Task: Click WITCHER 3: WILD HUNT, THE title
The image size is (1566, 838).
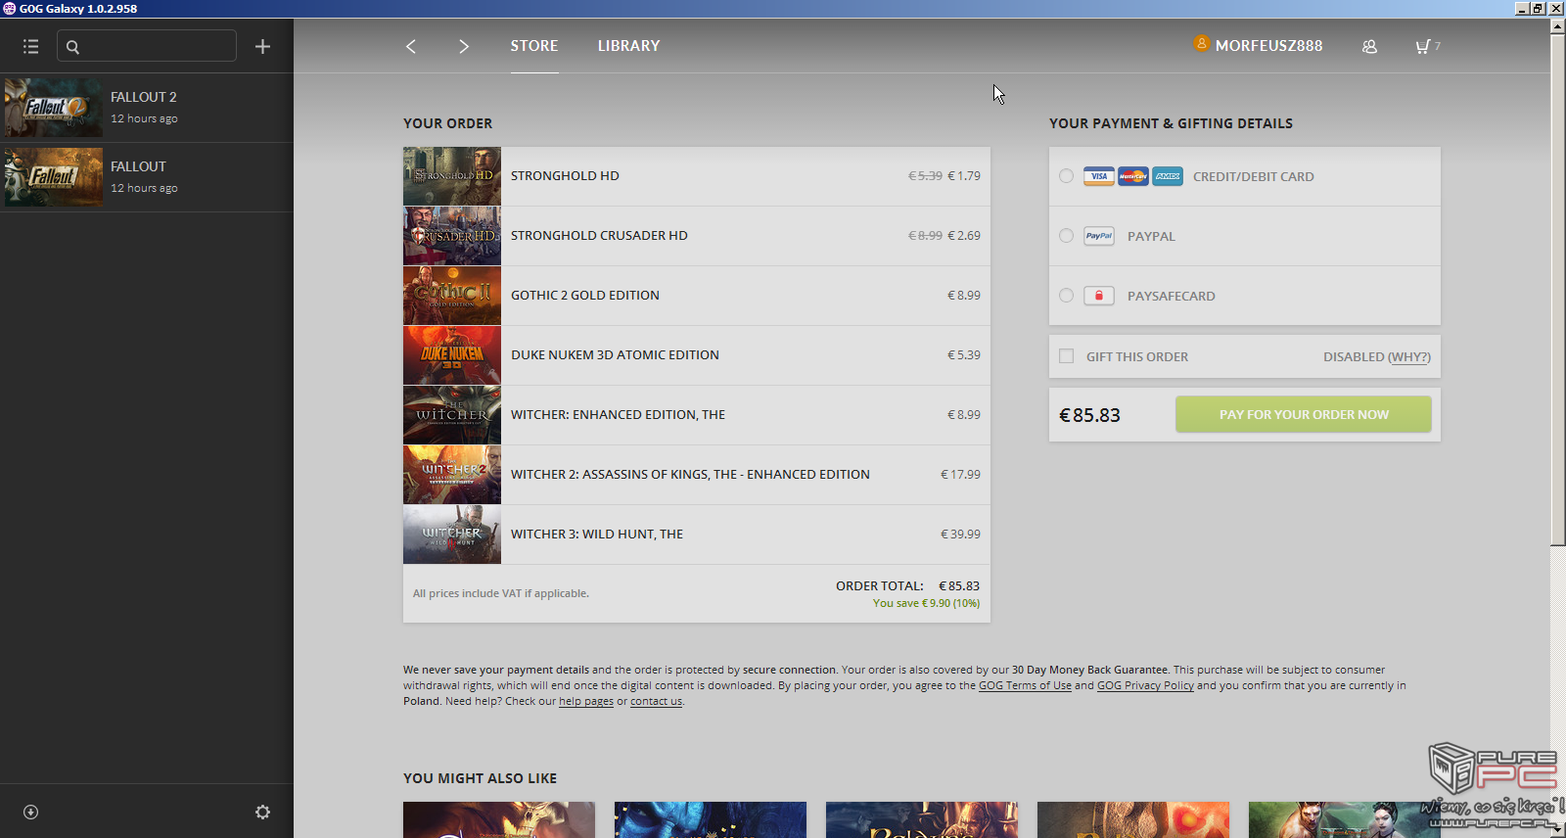Action: coord(597,535)
